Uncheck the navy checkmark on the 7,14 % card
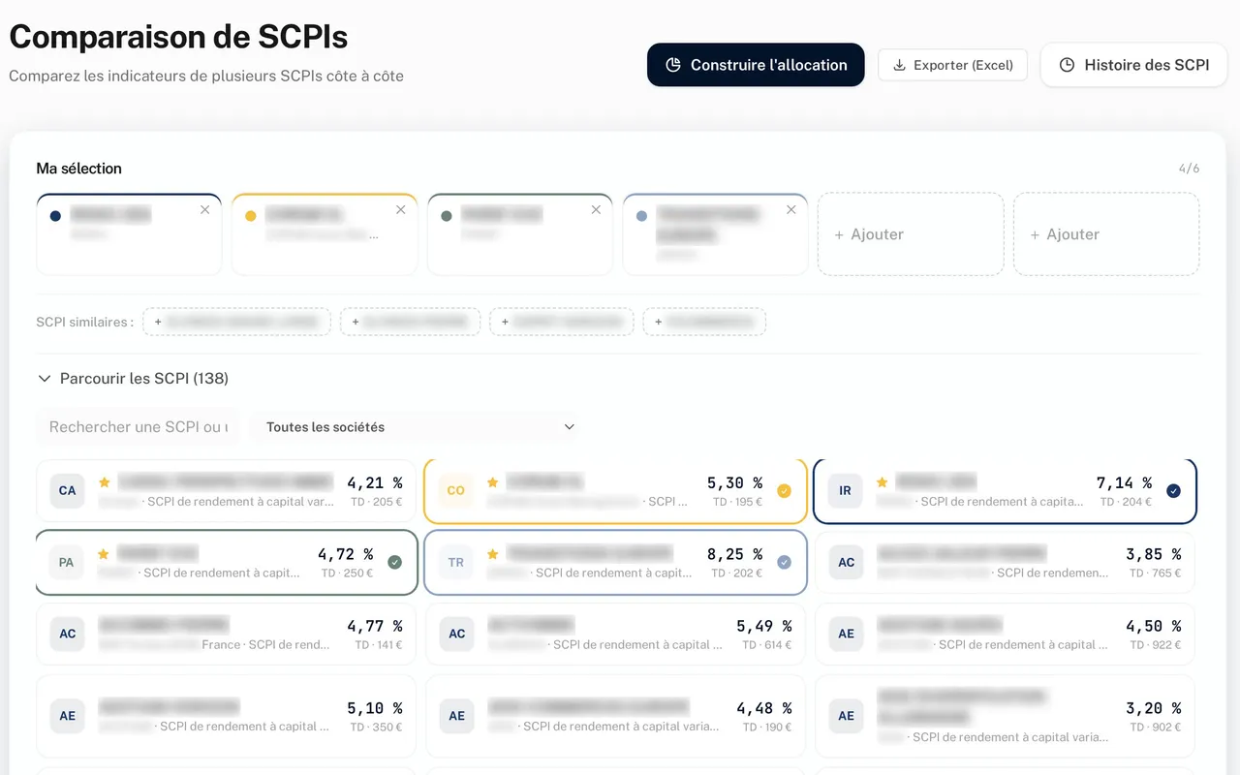 [1174, 490]
